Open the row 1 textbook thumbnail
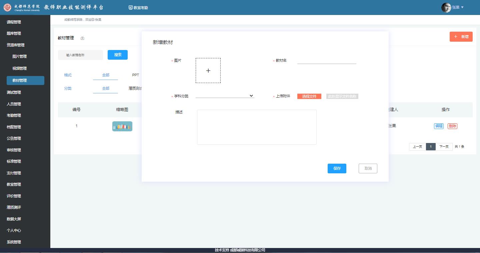The height and width of the screenshot is (253, 480). click(x=122, y=126)
